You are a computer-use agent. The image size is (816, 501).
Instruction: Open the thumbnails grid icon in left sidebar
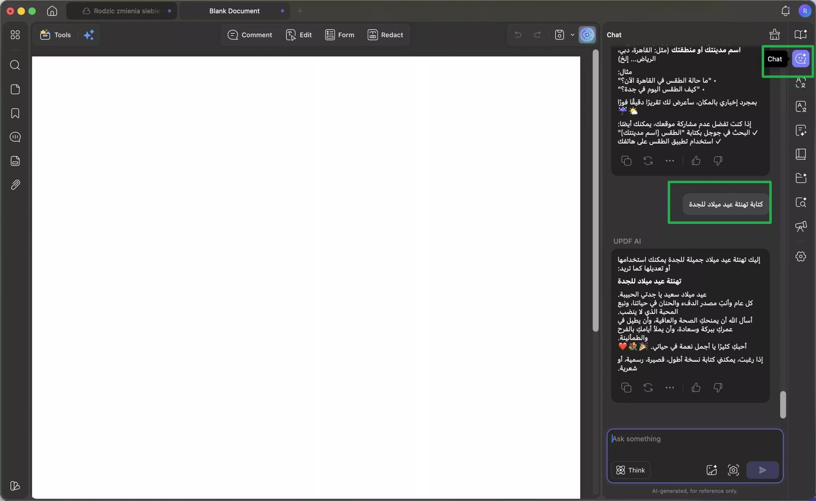point(15,35)
